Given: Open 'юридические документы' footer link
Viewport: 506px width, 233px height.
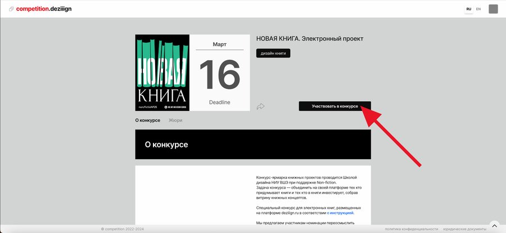Looking at the screenshot, I should click(x=464, y=229).
